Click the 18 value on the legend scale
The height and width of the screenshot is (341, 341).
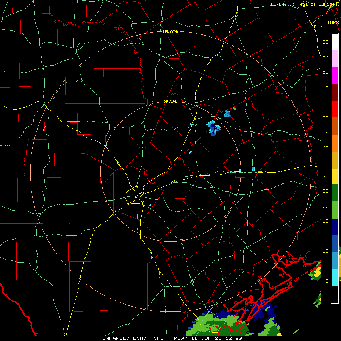click(325, 221)
